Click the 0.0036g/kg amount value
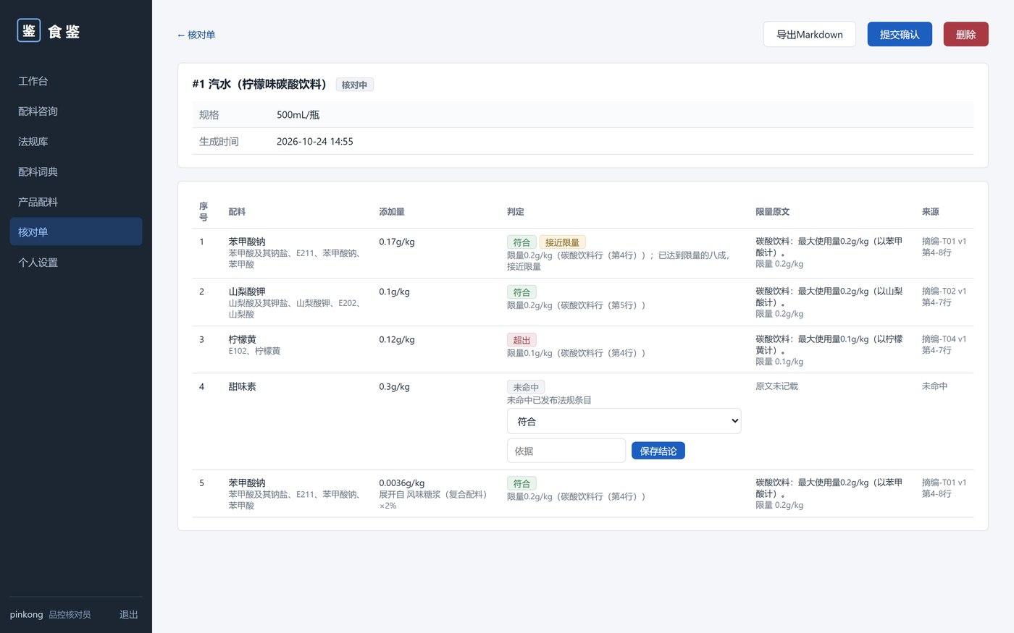1014x633 pixels. (x=402, y=483)
